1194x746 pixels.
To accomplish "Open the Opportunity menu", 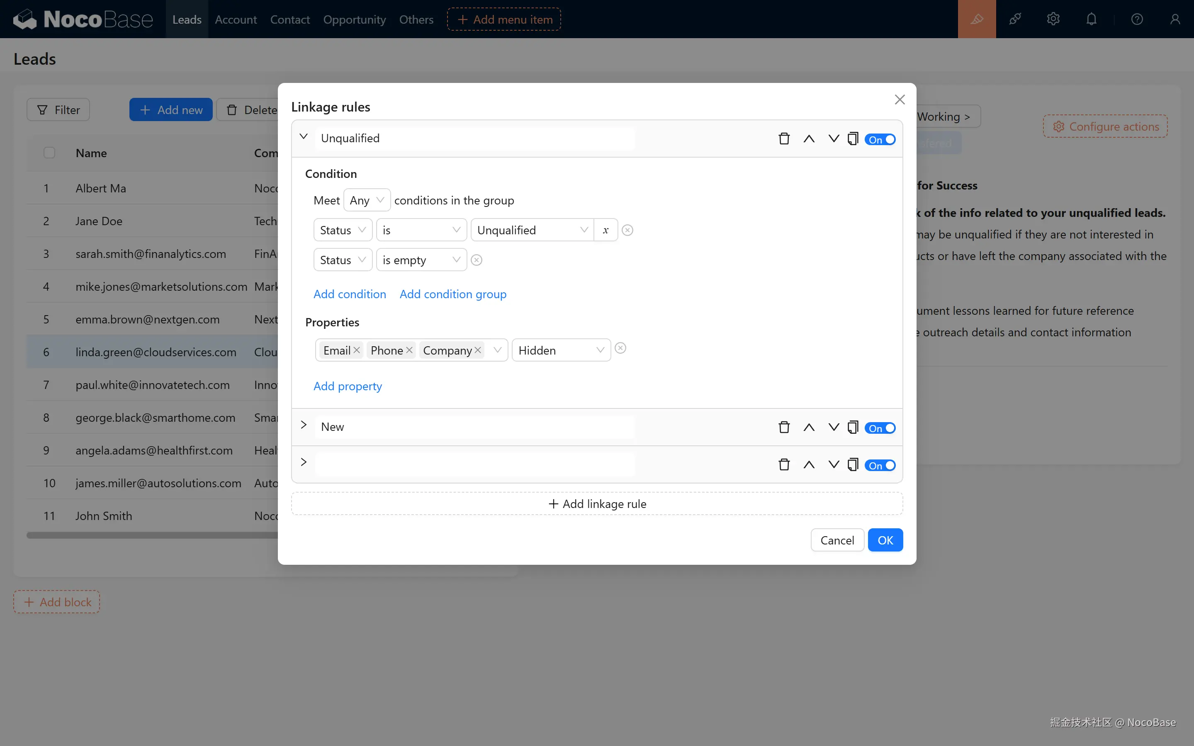I will click(354, 19).
